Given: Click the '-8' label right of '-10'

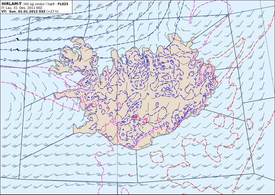Looking at the screenshot, I should pos(98,22).
